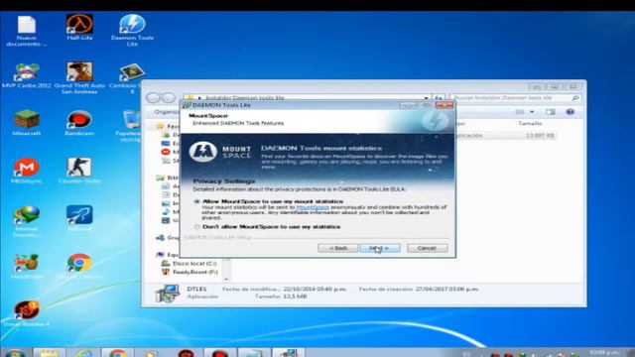Launch the Google Chrome desktop shortcut
This screenshot has width=635, height=357.
click(79, 266)
